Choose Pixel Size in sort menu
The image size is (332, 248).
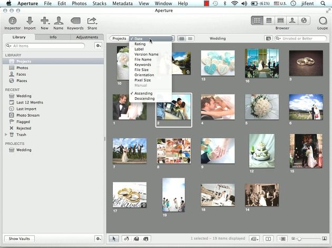pyautogui.click(x=143, y=80)
